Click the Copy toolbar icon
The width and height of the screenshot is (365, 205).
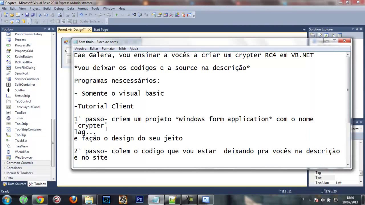46,15
